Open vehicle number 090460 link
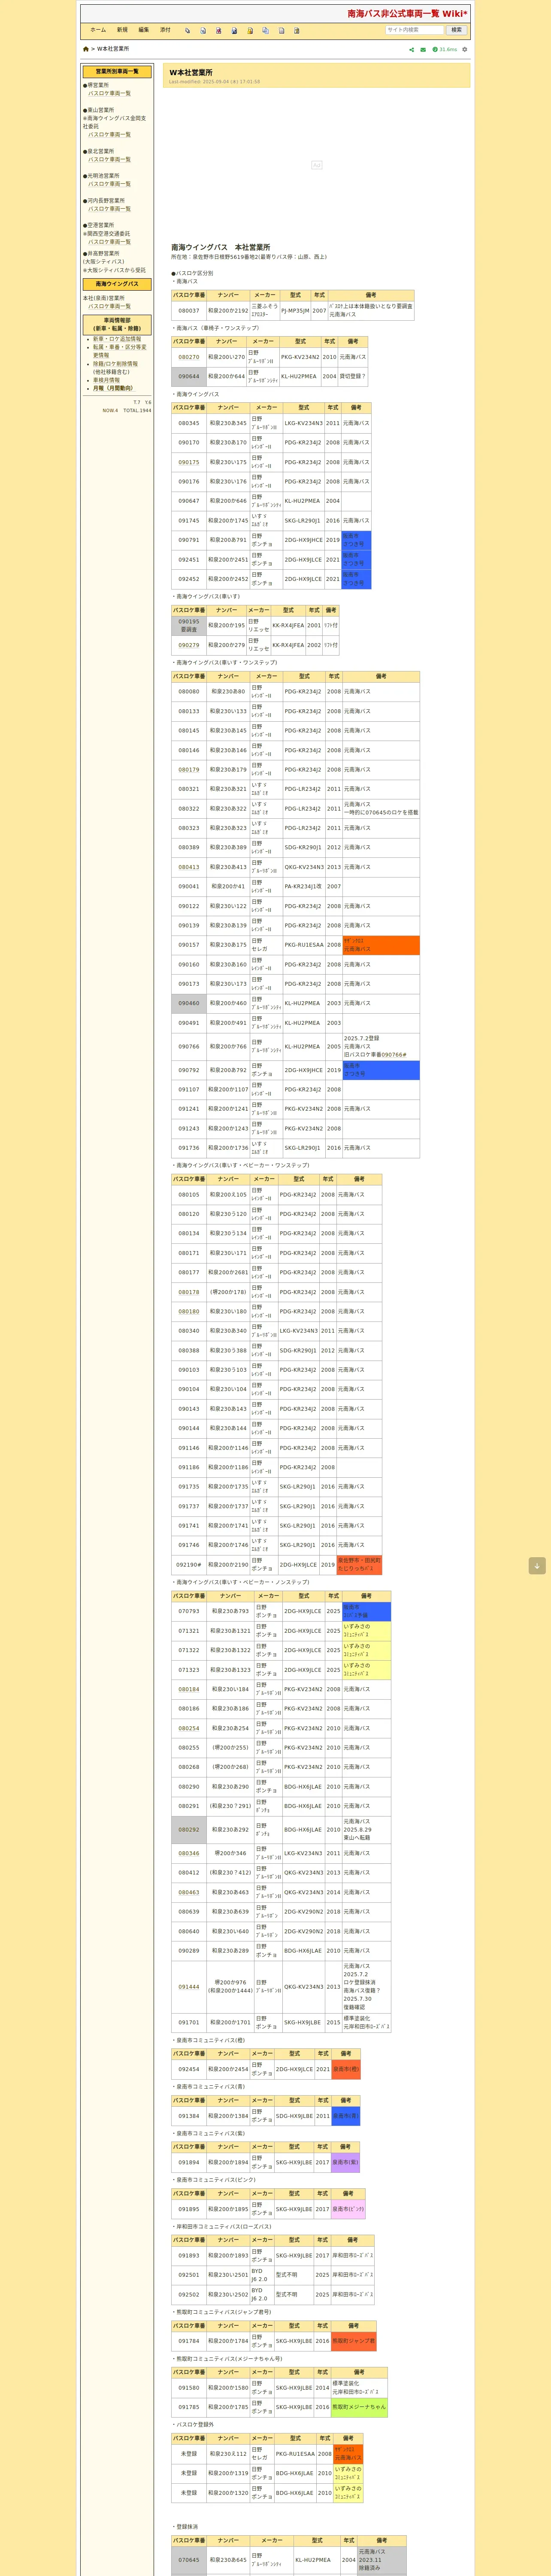Image resolution: width=551 pixels, height=2576 pixels. pos(189,1003)
